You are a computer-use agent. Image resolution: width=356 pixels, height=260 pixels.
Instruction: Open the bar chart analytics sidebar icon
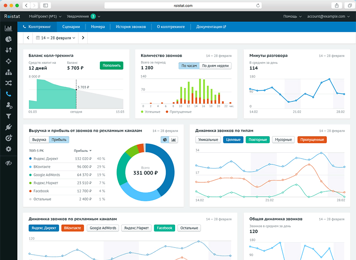8,28
